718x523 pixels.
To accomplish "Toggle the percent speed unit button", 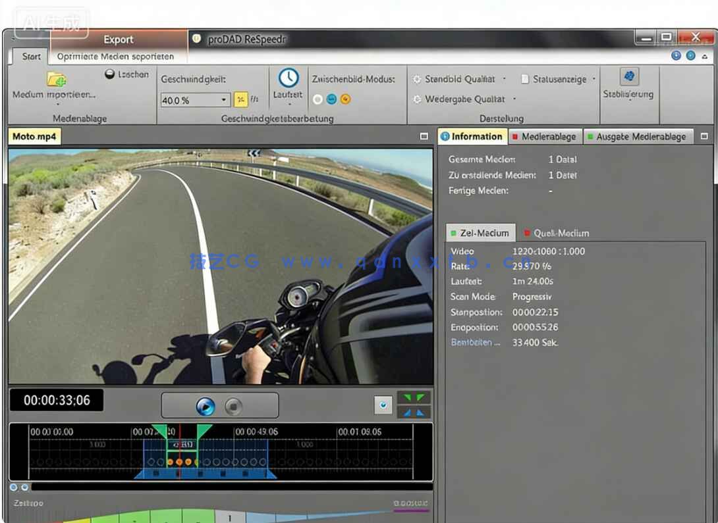I will pyautogui.click(x=241, y=100).
